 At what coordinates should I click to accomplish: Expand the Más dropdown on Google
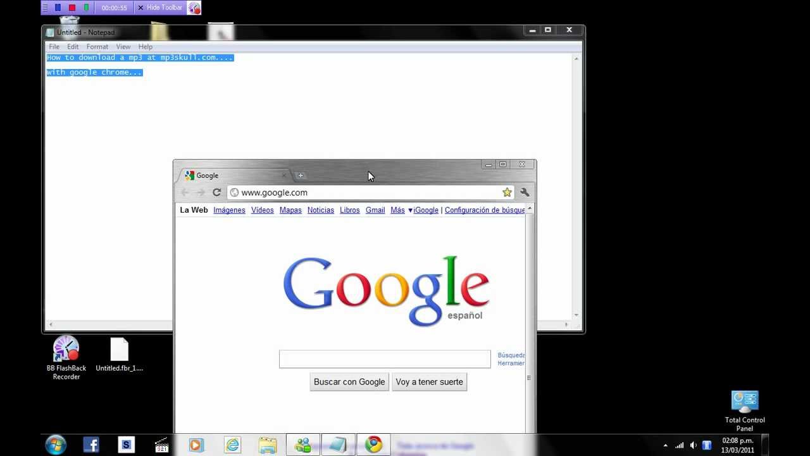[401, 210]
